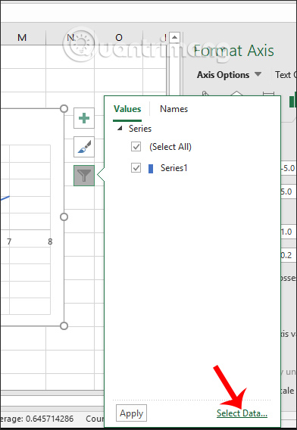
Task: Open the Select Data... link
Action: [x=242, y=413]
